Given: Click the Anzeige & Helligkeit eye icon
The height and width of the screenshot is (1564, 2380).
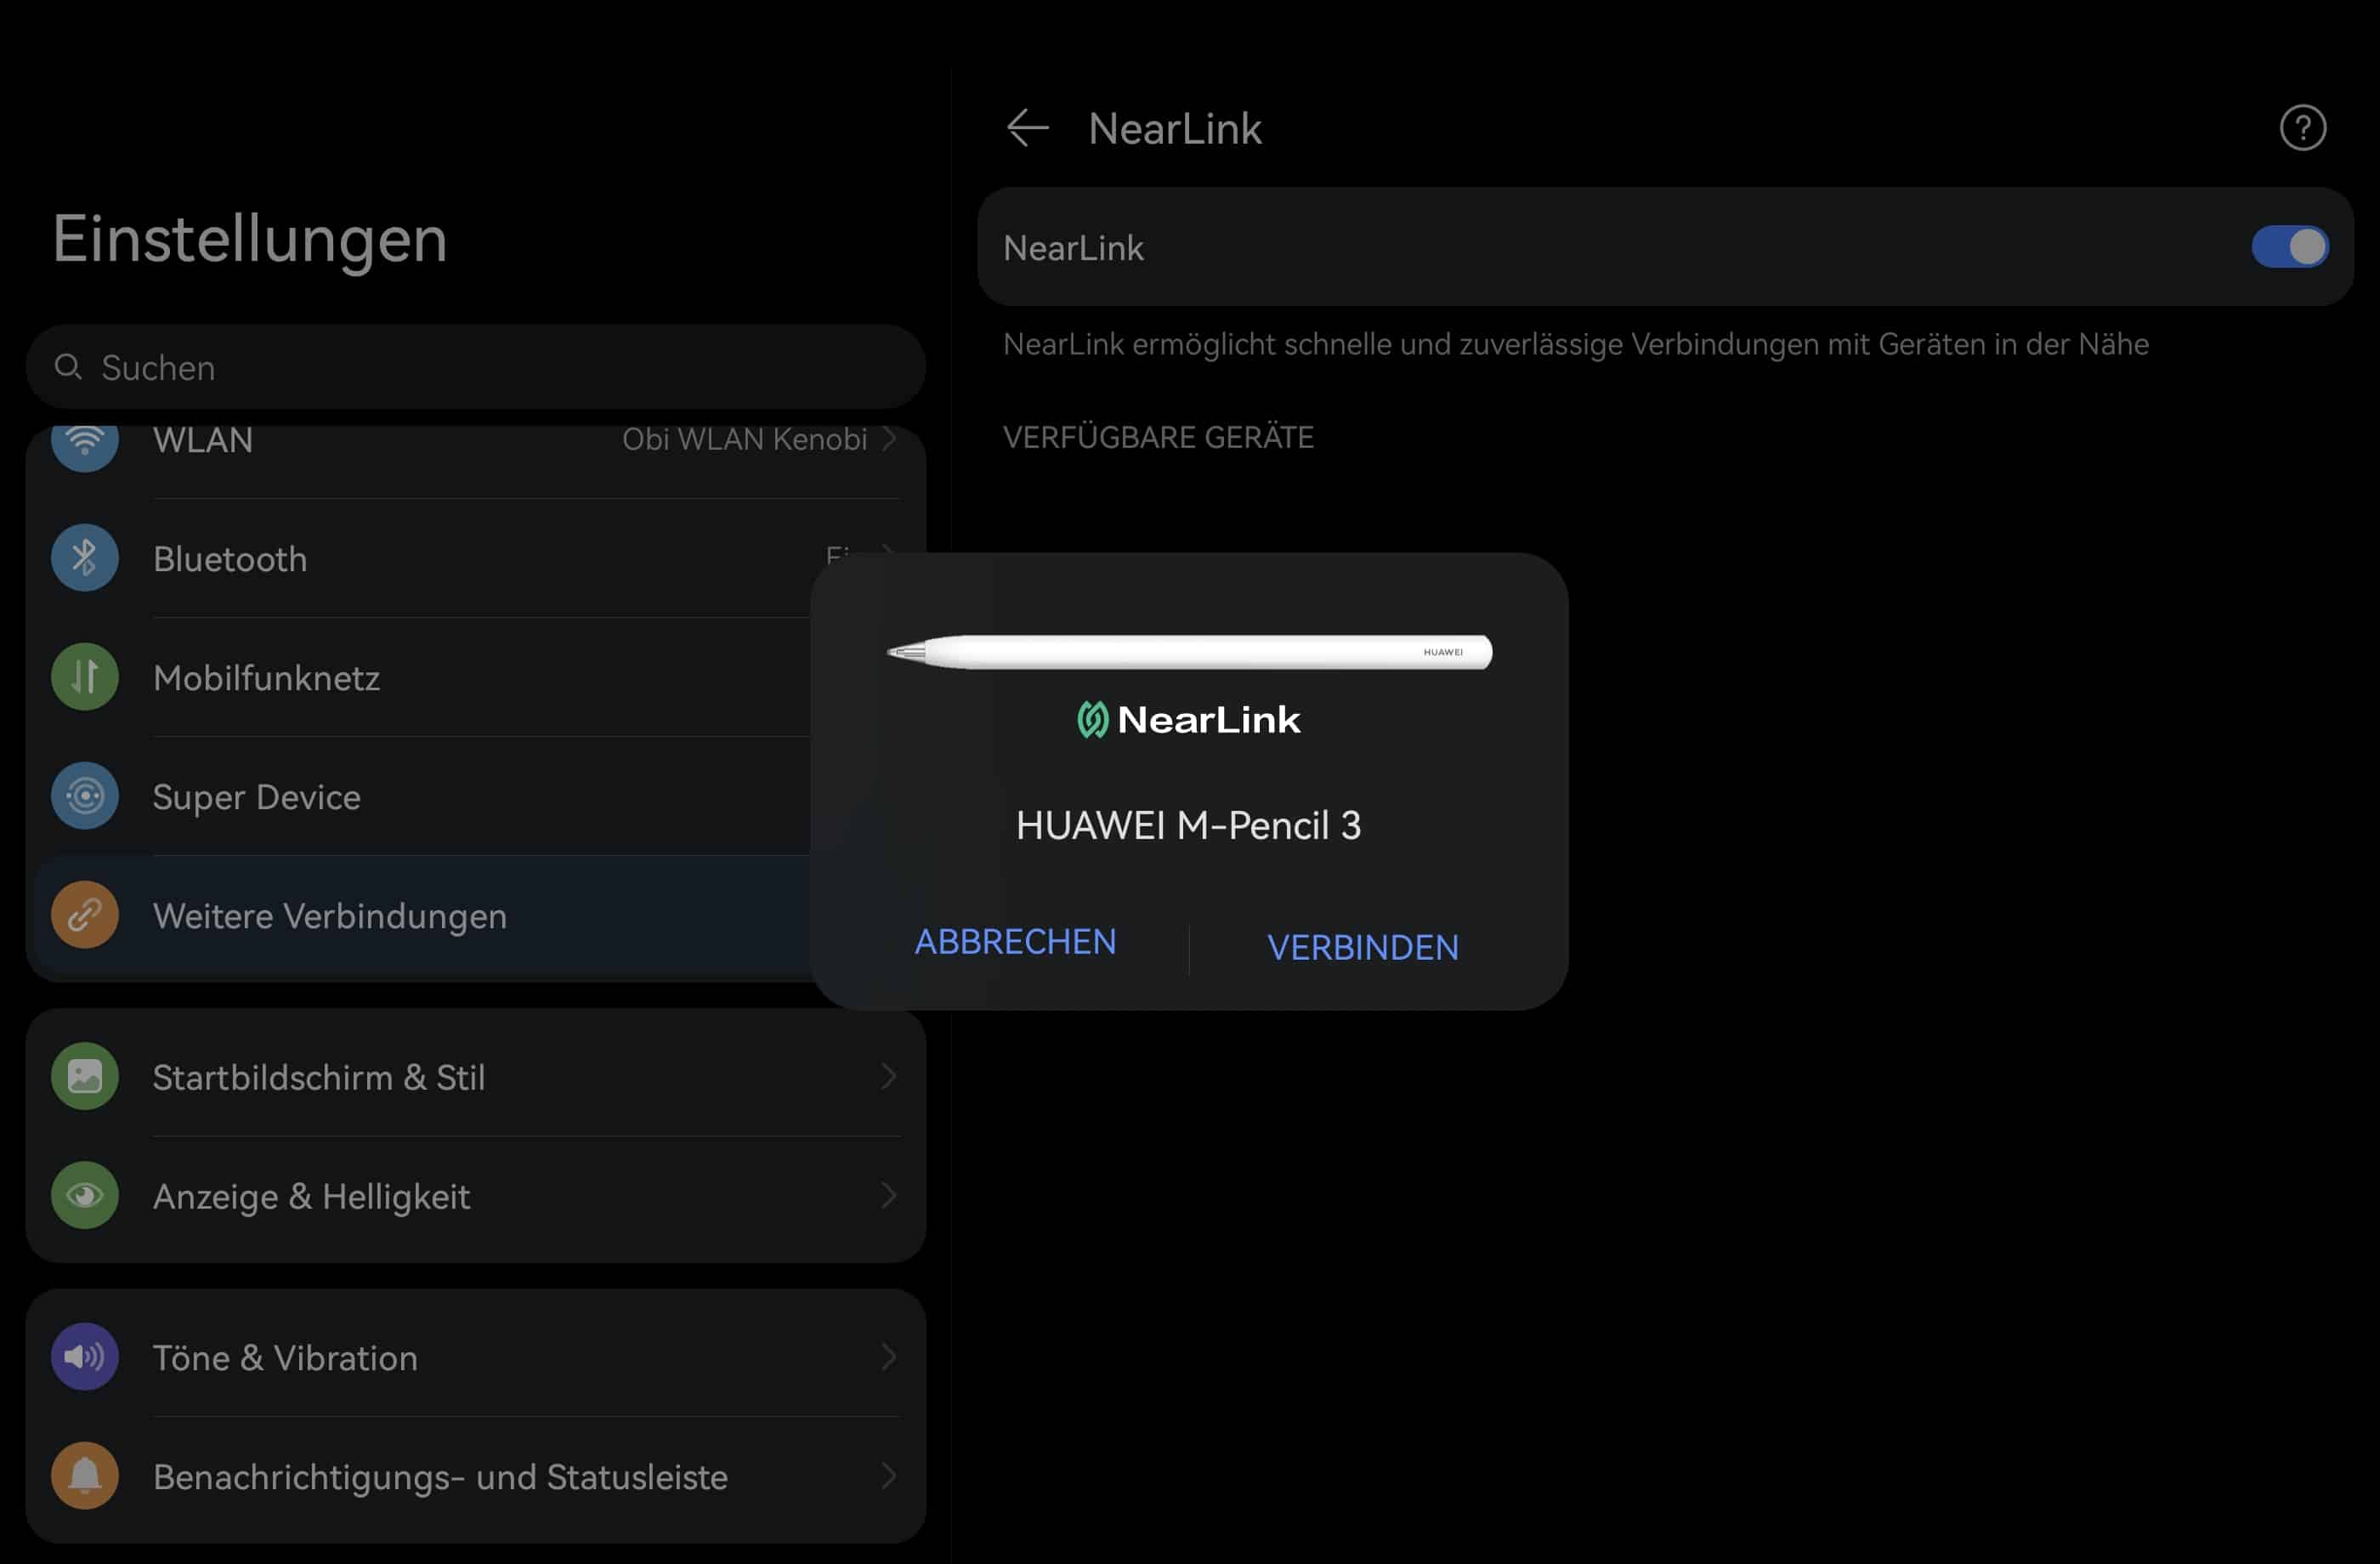Looking at the screenshot, I should (85, 1195).
